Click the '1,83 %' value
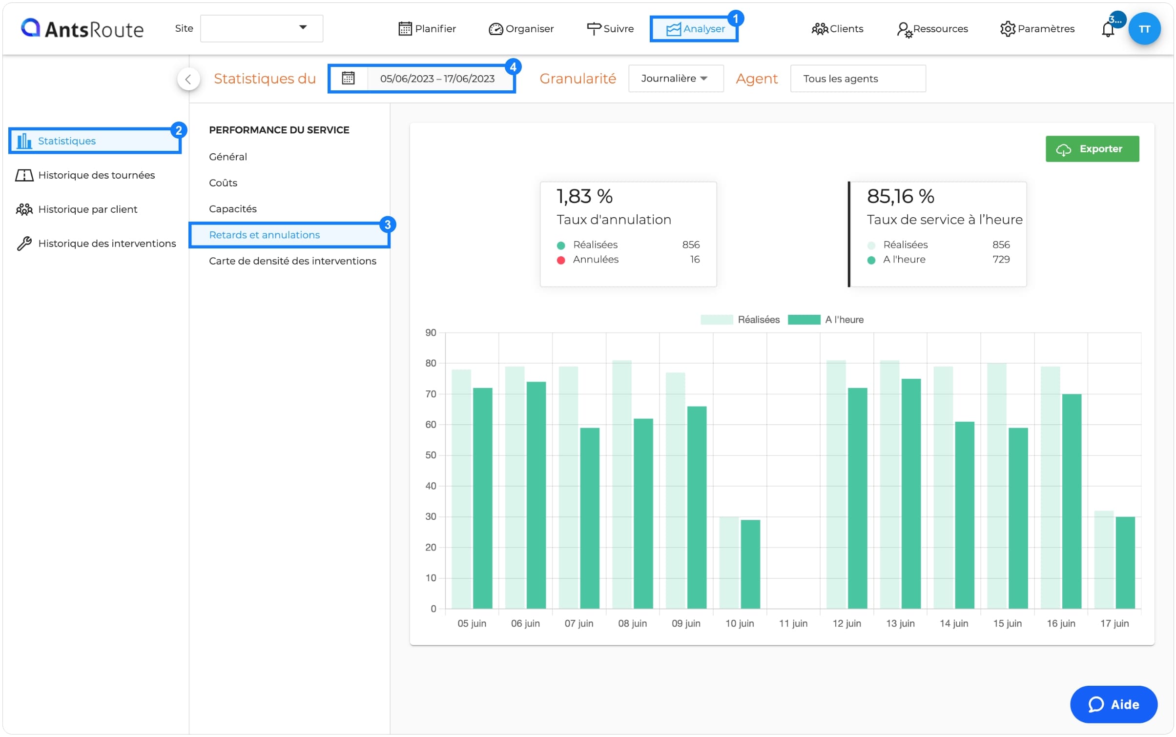The width and height of the screenshot is (1176, 737). coord(585,196)
